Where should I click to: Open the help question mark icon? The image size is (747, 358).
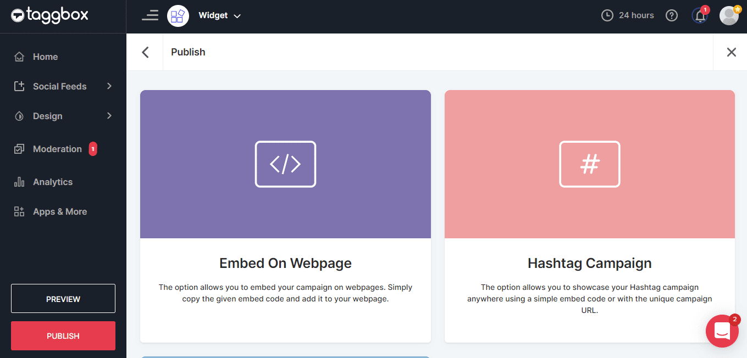click(x=671, y=15)
